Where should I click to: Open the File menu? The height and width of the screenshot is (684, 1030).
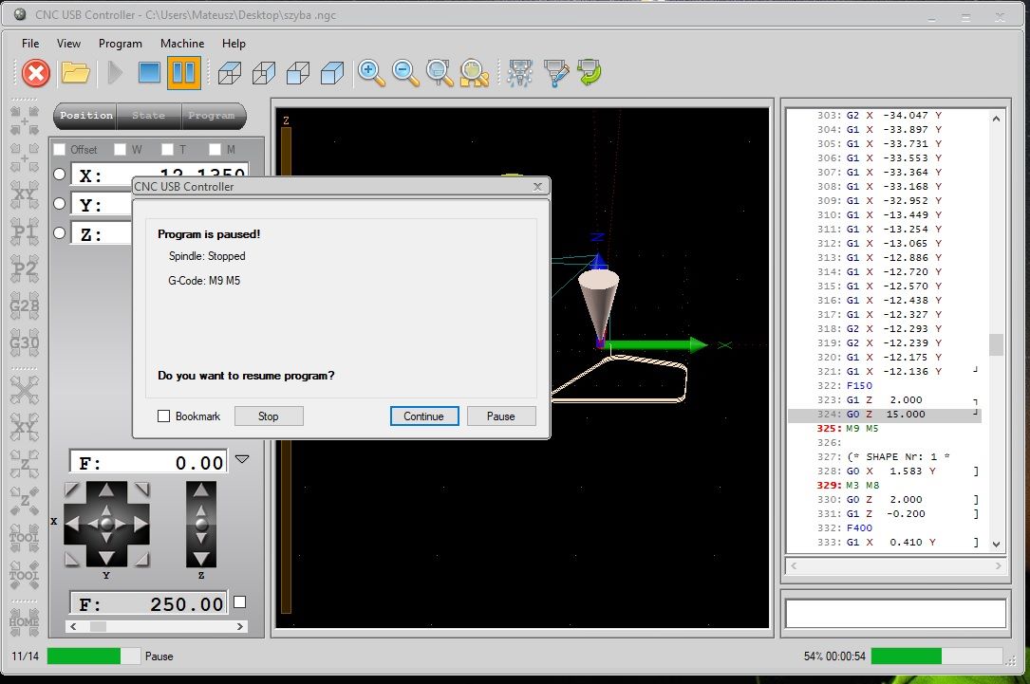coord(30,44)
